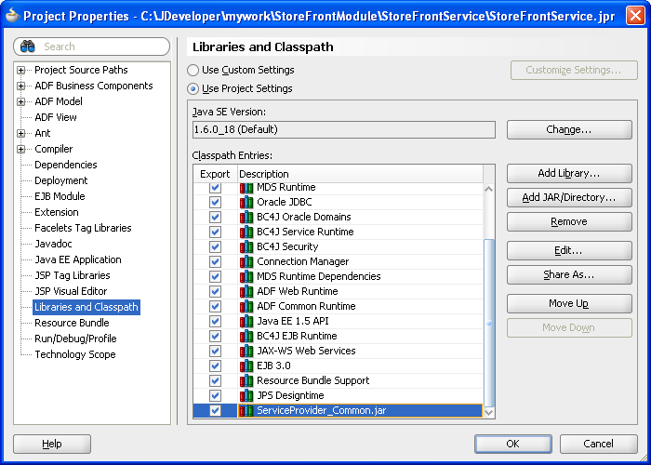651x465 pixels.
Task: Click the classpath list scroll up arrow
Action: coord(489,189)
